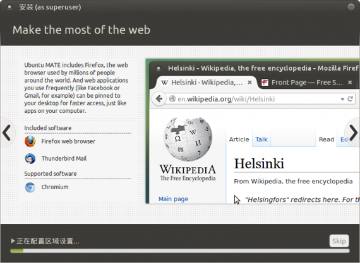Close the Helsinki - Wikipedia tab
Screen dimensions: 360x263
[249, 83]
